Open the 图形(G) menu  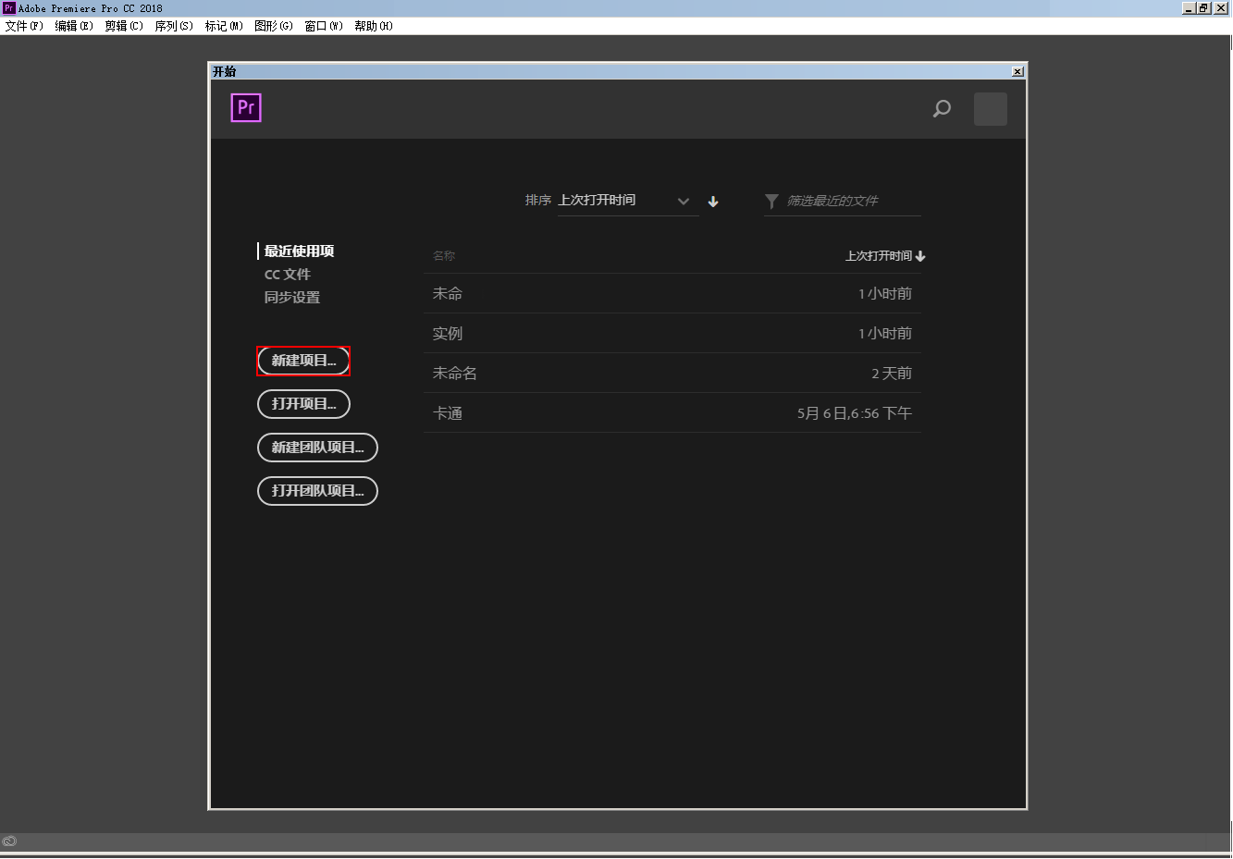[x=274, y=26]
